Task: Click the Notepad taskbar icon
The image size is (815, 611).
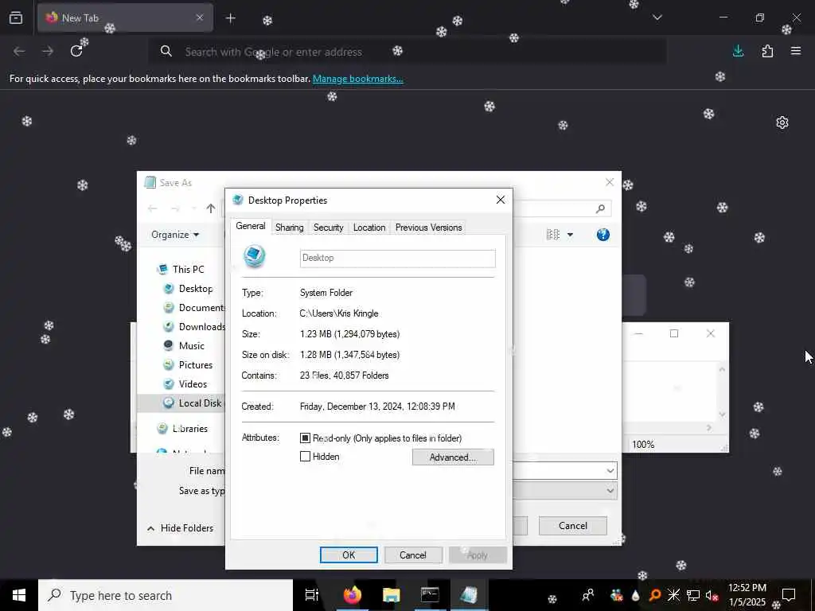Action: [x=469, y=595]
